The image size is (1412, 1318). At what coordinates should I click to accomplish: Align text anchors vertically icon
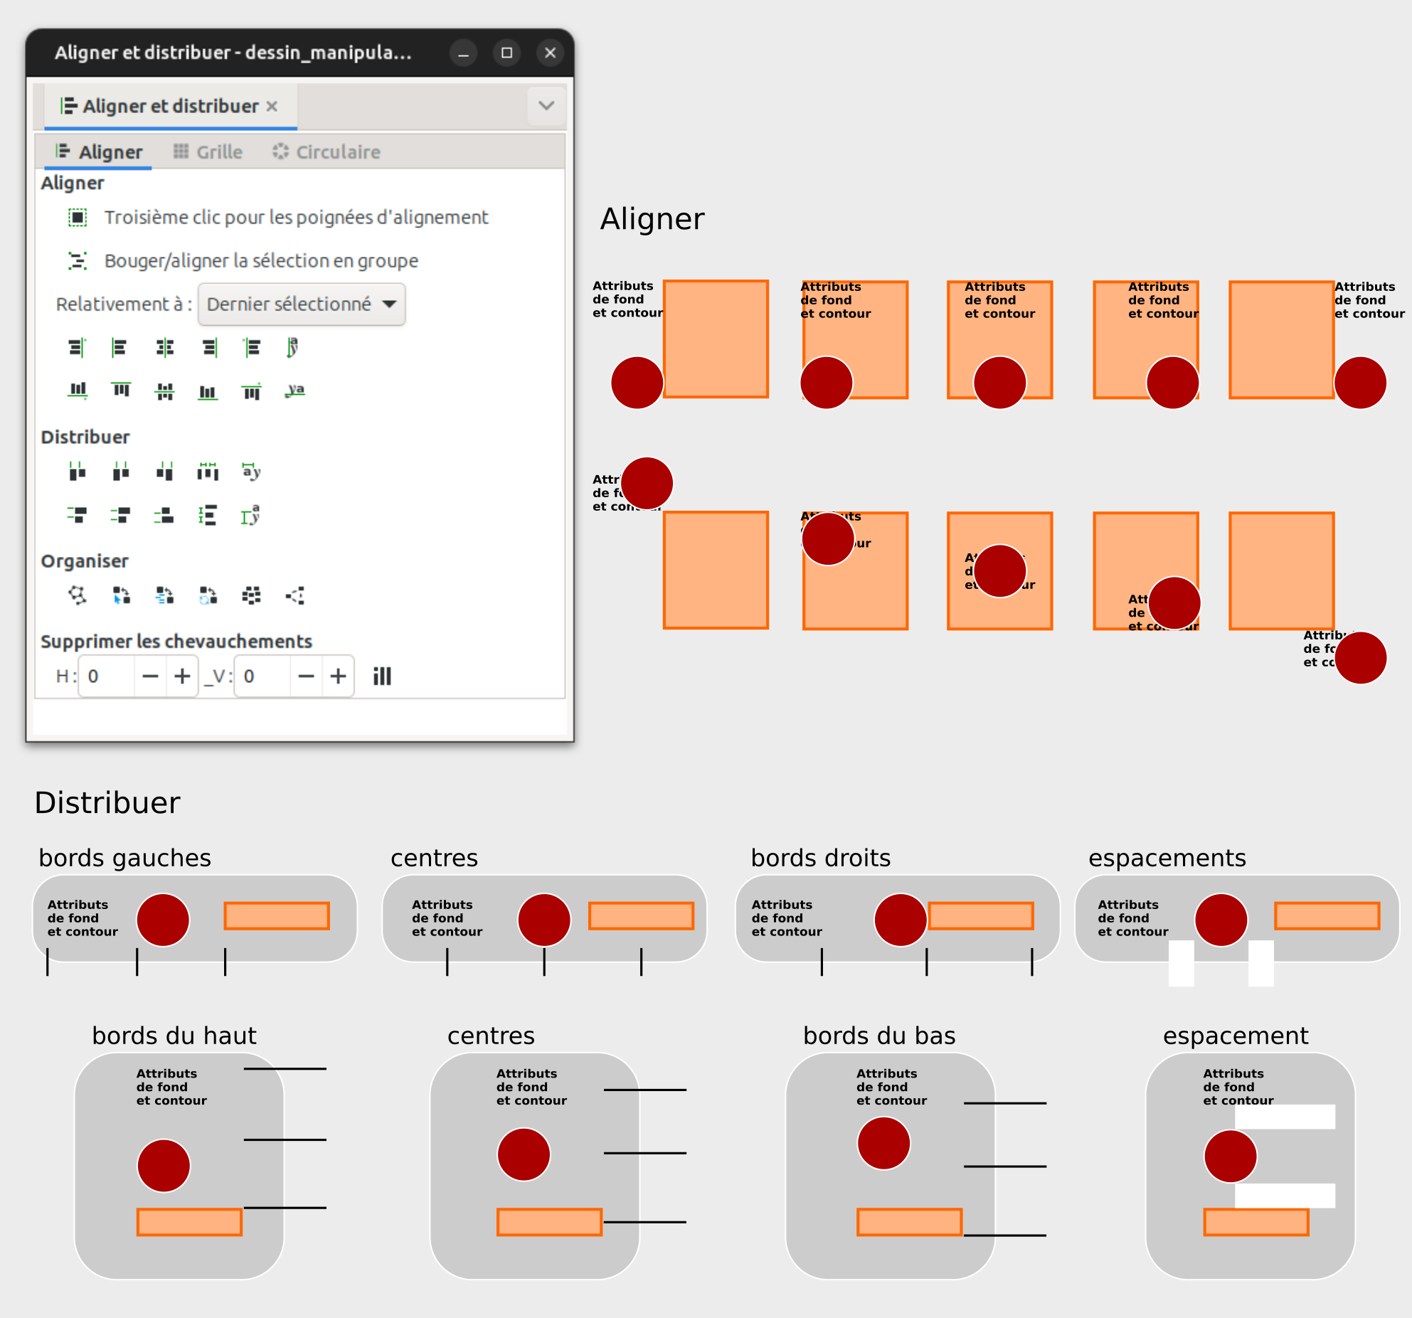pos(294,348)
